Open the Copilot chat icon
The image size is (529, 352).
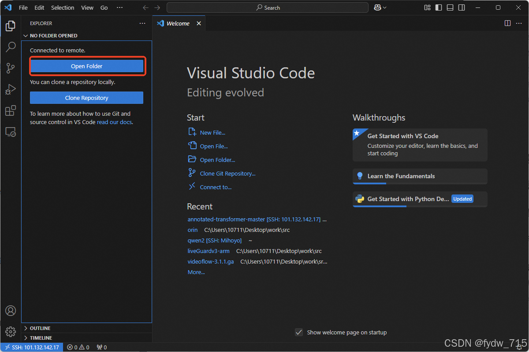[377, 7]
